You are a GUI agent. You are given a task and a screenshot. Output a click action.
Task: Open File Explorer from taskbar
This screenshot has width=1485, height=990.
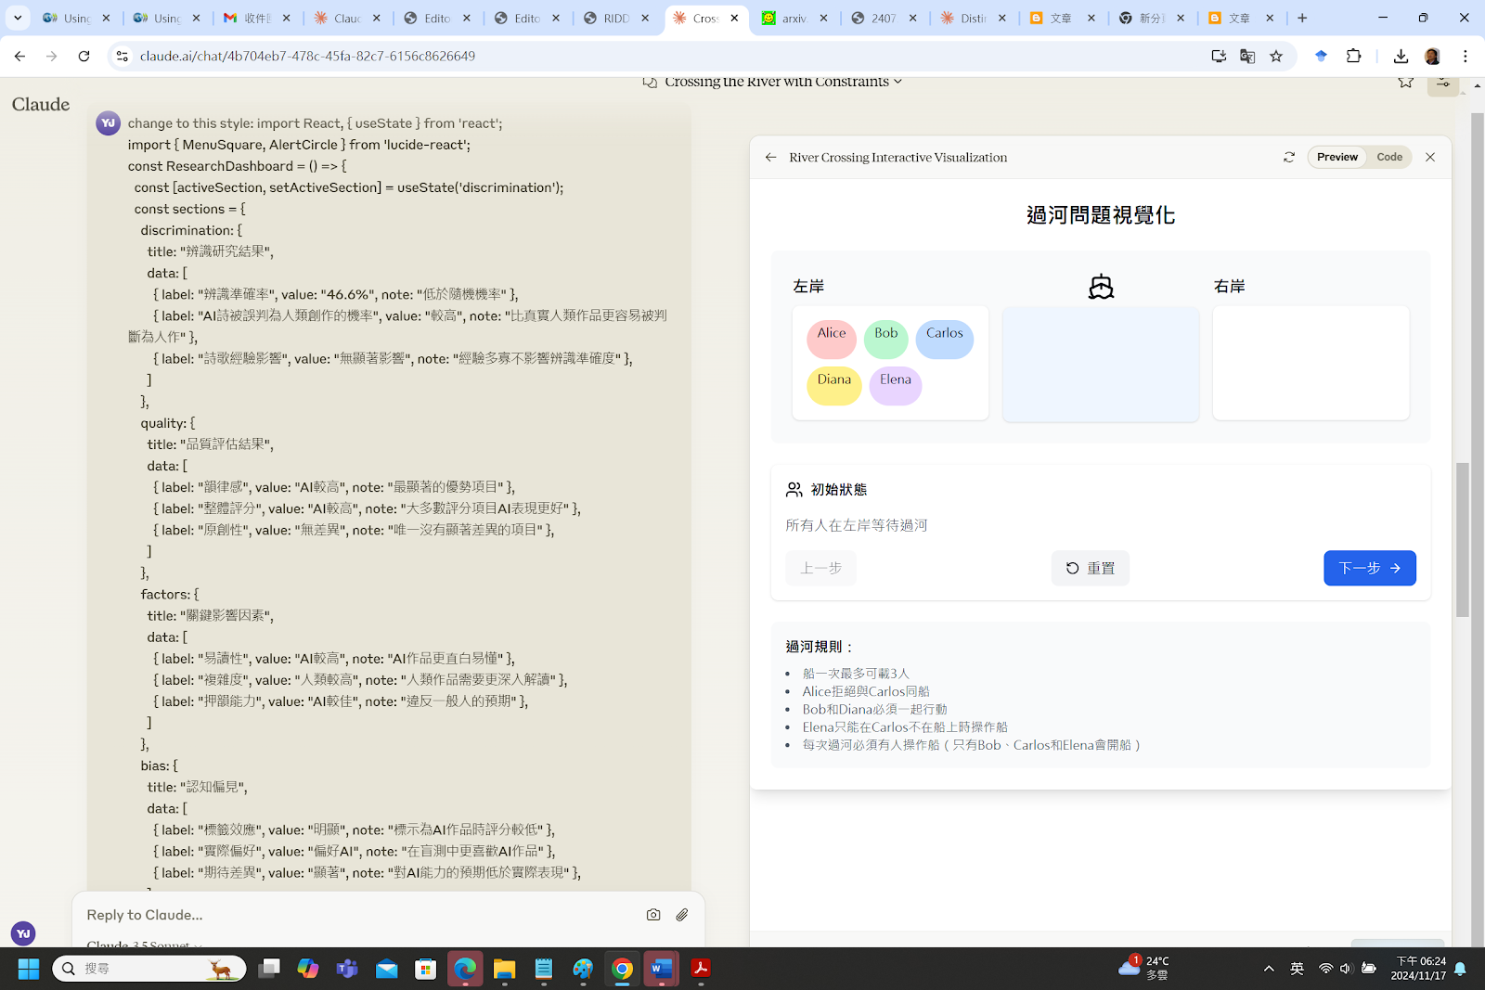click(x=504, y=969)
